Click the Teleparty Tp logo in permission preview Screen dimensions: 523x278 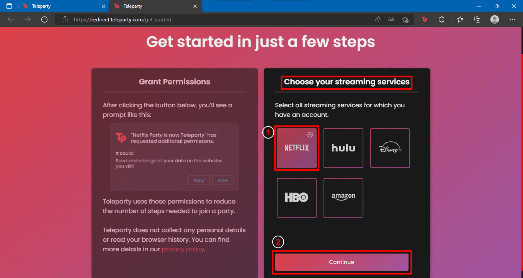click(x=121, y=137)
